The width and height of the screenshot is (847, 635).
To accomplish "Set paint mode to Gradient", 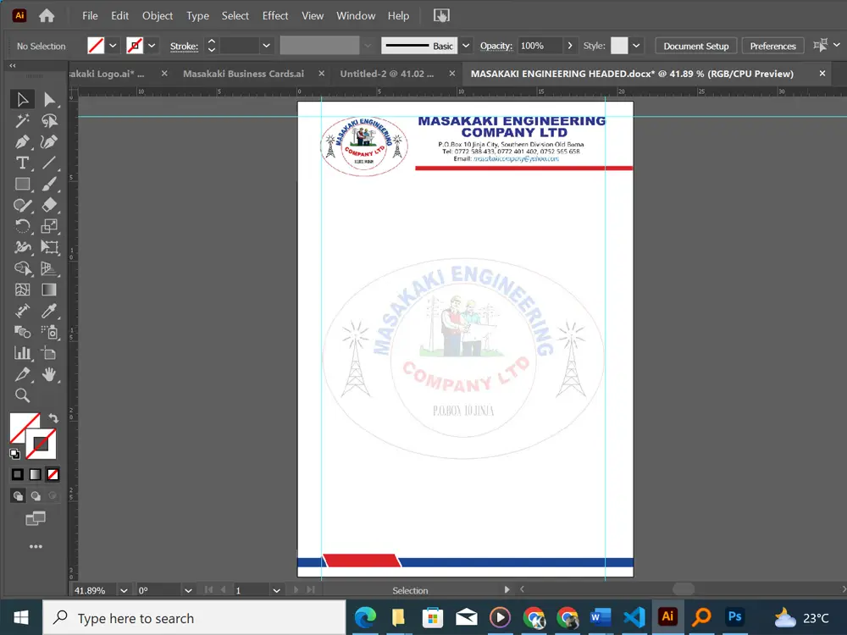I will [x=35, y=474].
